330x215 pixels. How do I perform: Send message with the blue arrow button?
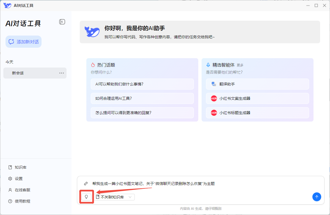coord(317,197)
